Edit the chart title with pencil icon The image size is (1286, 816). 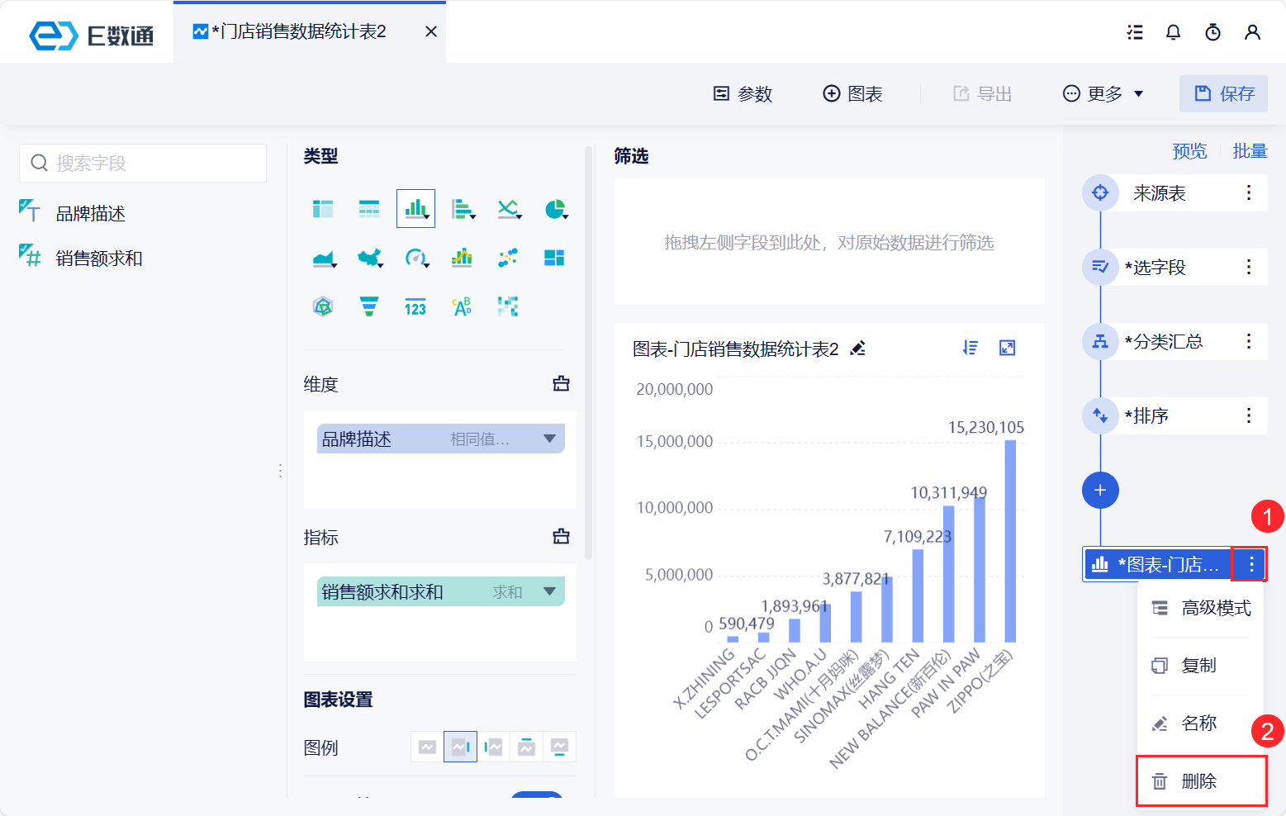[x=858, y=349]
